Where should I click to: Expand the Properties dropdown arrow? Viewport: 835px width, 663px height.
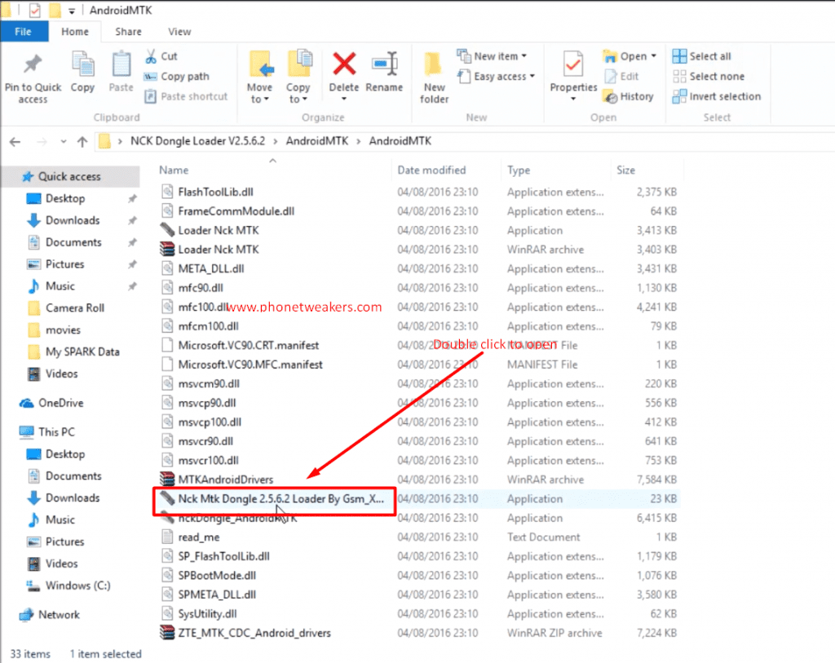(x=573, y=99)
